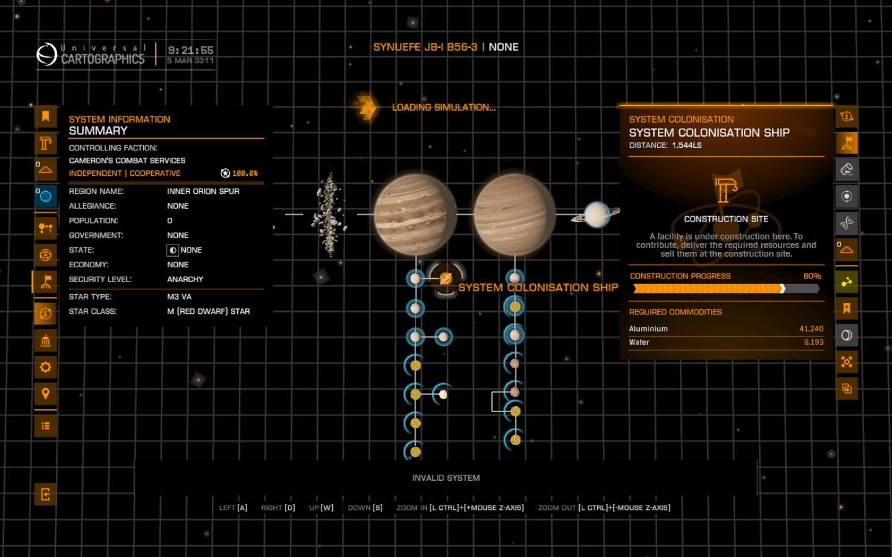Select the construction crane icon in left sidebar

pyautogui.click(x=45, y=143)
